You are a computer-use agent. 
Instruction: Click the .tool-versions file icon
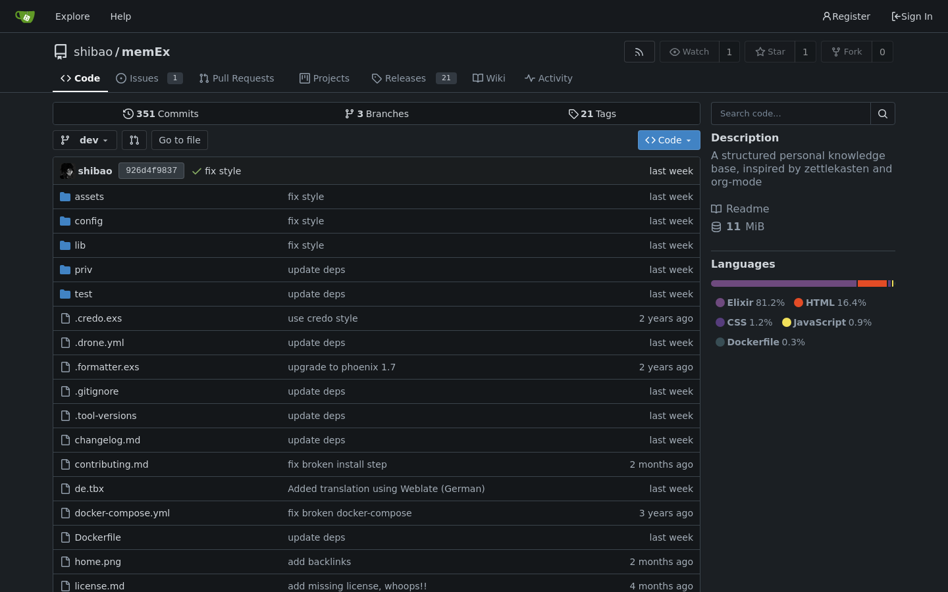click(65, 416)
